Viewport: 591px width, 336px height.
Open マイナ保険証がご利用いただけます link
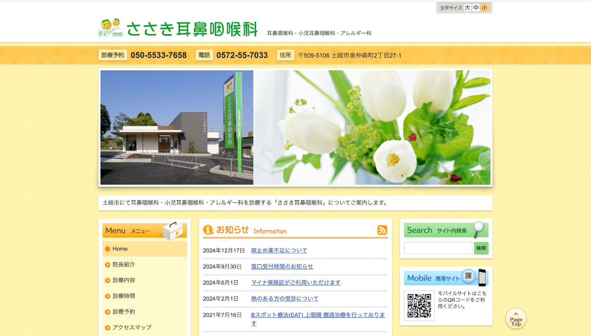(295, 283)
